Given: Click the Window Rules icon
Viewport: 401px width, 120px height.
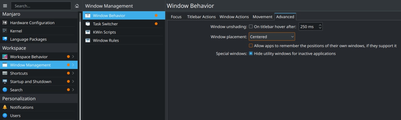Looking at the screenshot, I should pos(88,40).
